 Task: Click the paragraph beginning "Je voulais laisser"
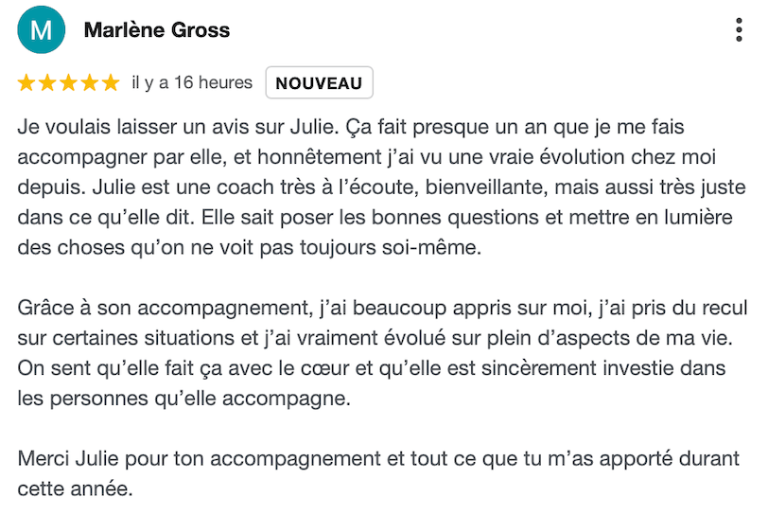[376, 187]
